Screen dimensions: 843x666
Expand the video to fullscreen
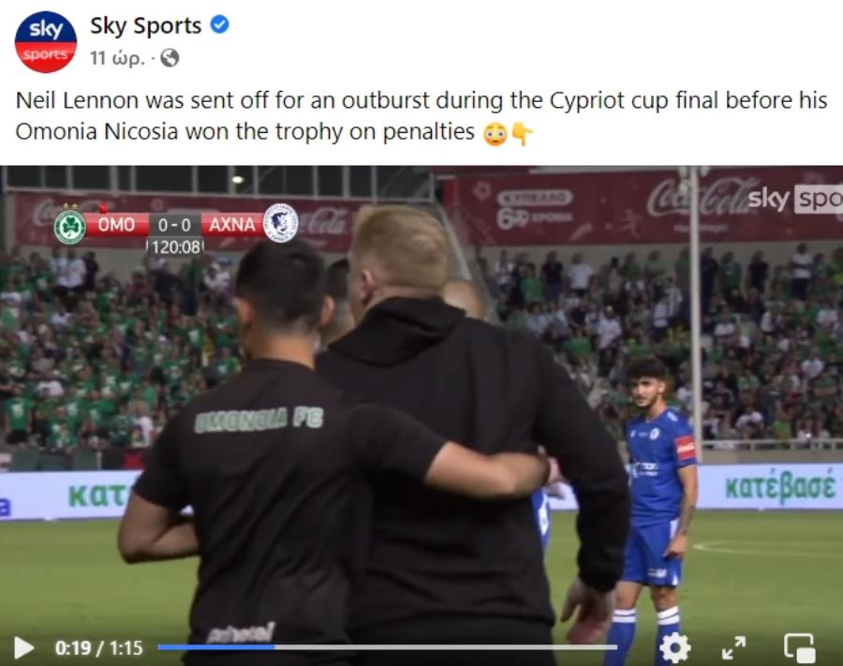(733, 647)
